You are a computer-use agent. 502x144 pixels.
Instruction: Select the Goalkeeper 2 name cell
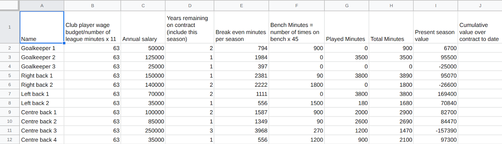pos(42,57)
